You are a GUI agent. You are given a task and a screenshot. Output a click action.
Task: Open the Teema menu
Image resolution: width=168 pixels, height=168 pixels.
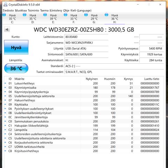[x=44, y=10]
